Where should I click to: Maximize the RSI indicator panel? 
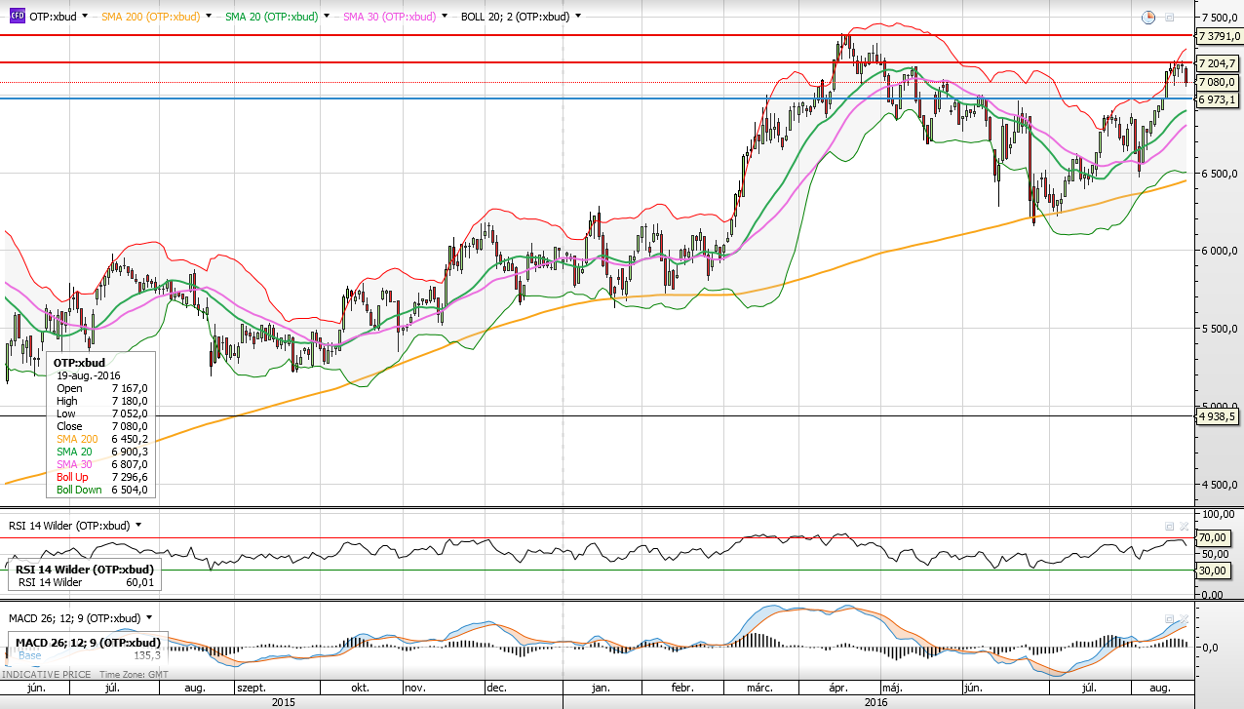(1170, 526)
